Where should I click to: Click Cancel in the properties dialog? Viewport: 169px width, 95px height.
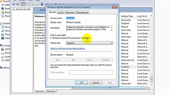(x=96, y=83)
